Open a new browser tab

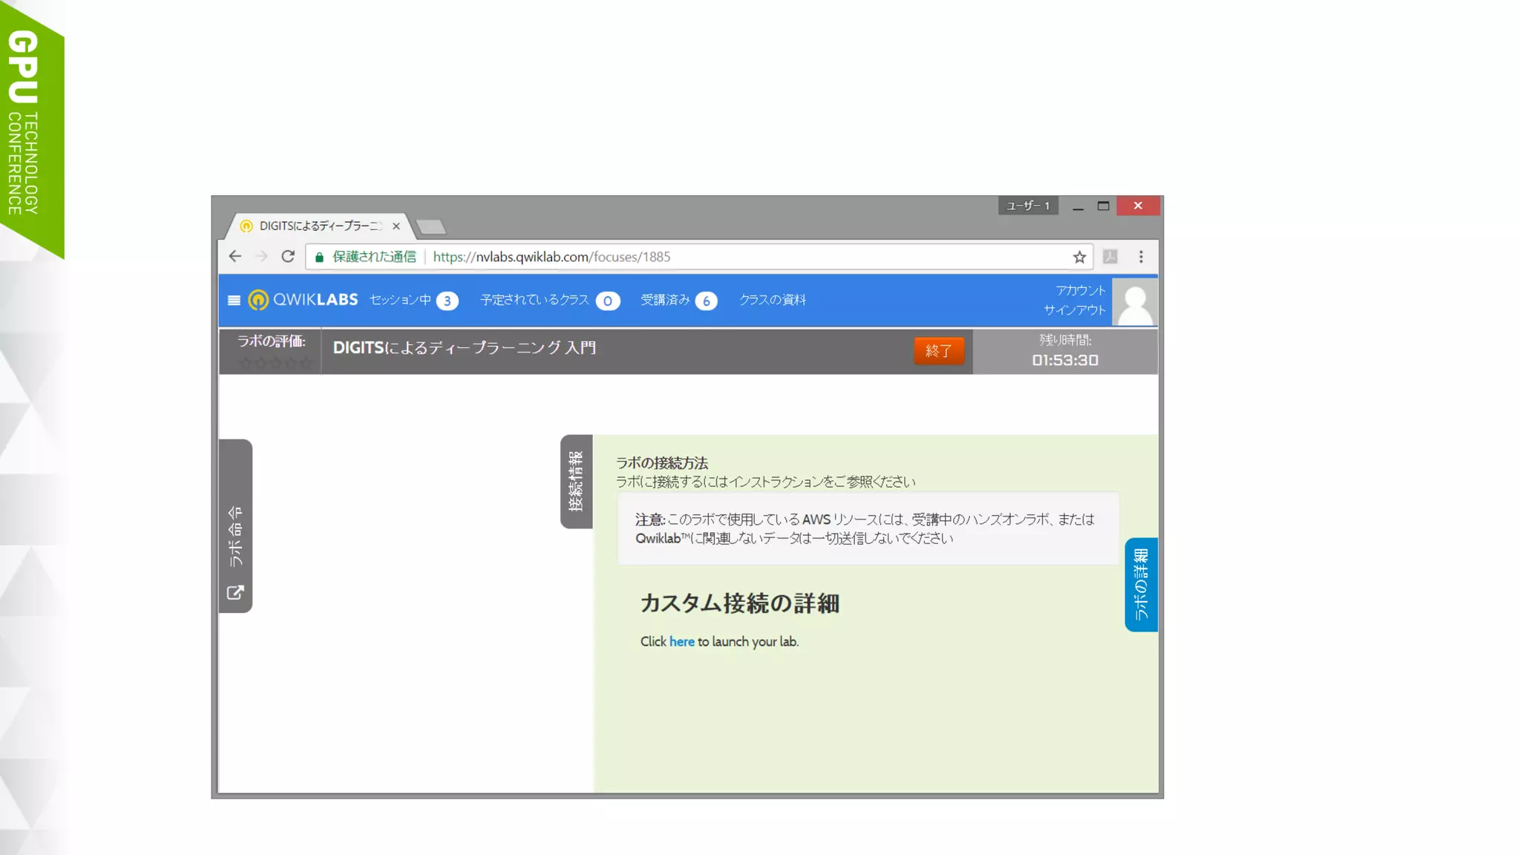tap(430, 226)
